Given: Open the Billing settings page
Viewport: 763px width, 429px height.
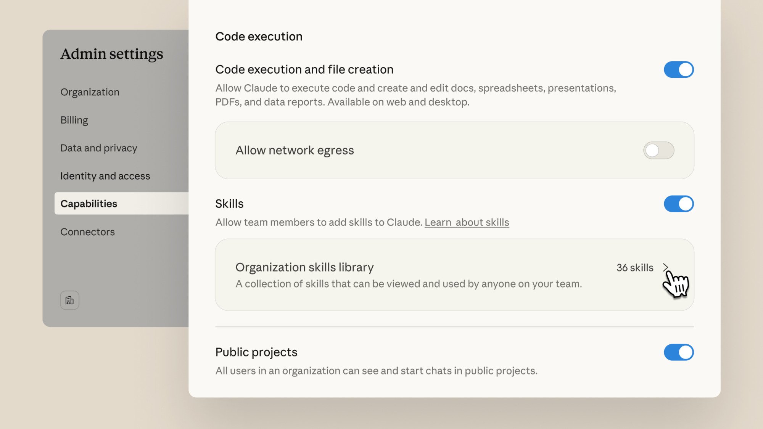Looking at the screenshot, I should point(74,120).
